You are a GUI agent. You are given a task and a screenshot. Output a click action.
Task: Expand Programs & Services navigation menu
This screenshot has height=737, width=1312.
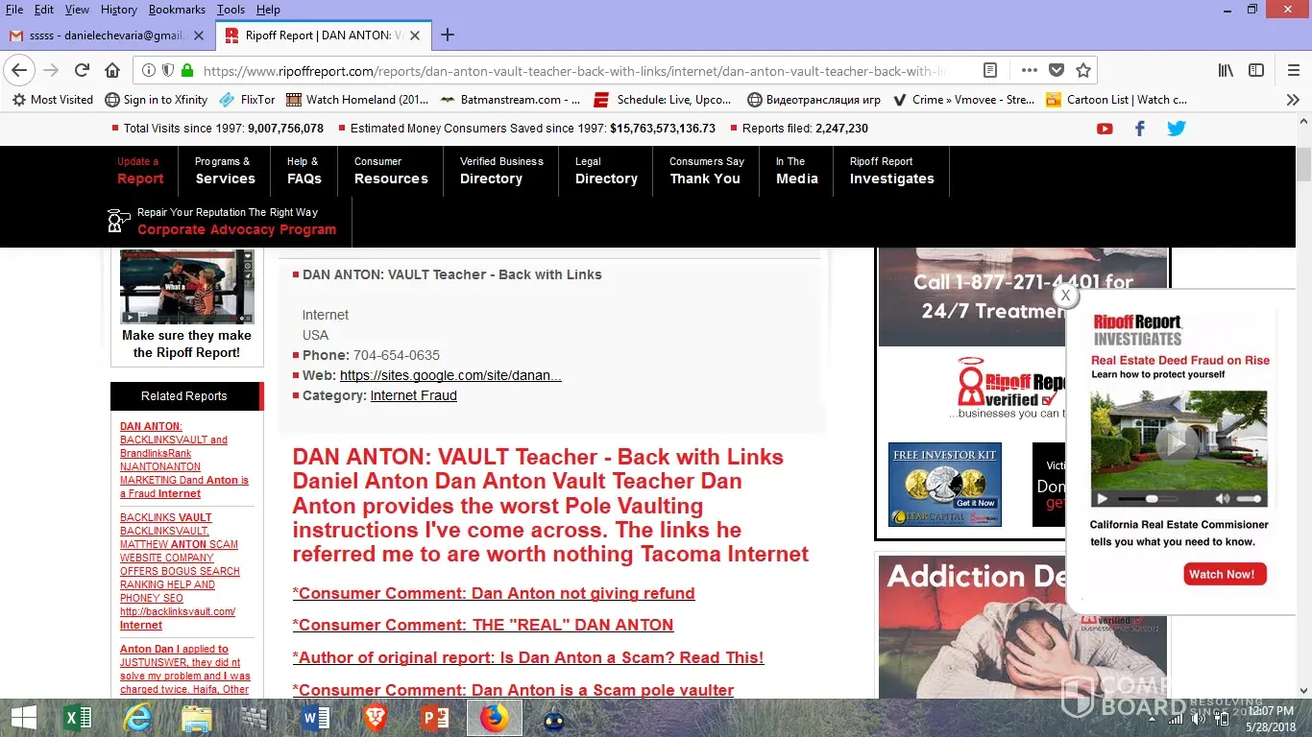(225, 171)
